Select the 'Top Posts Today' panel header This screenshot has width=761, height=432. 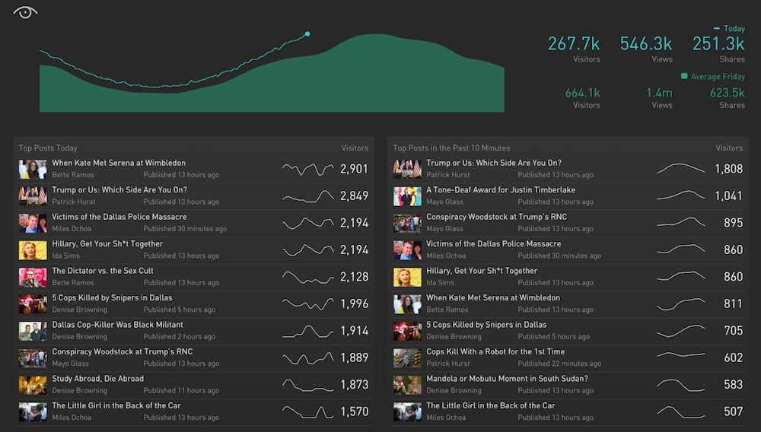click(x=48, y=148)
